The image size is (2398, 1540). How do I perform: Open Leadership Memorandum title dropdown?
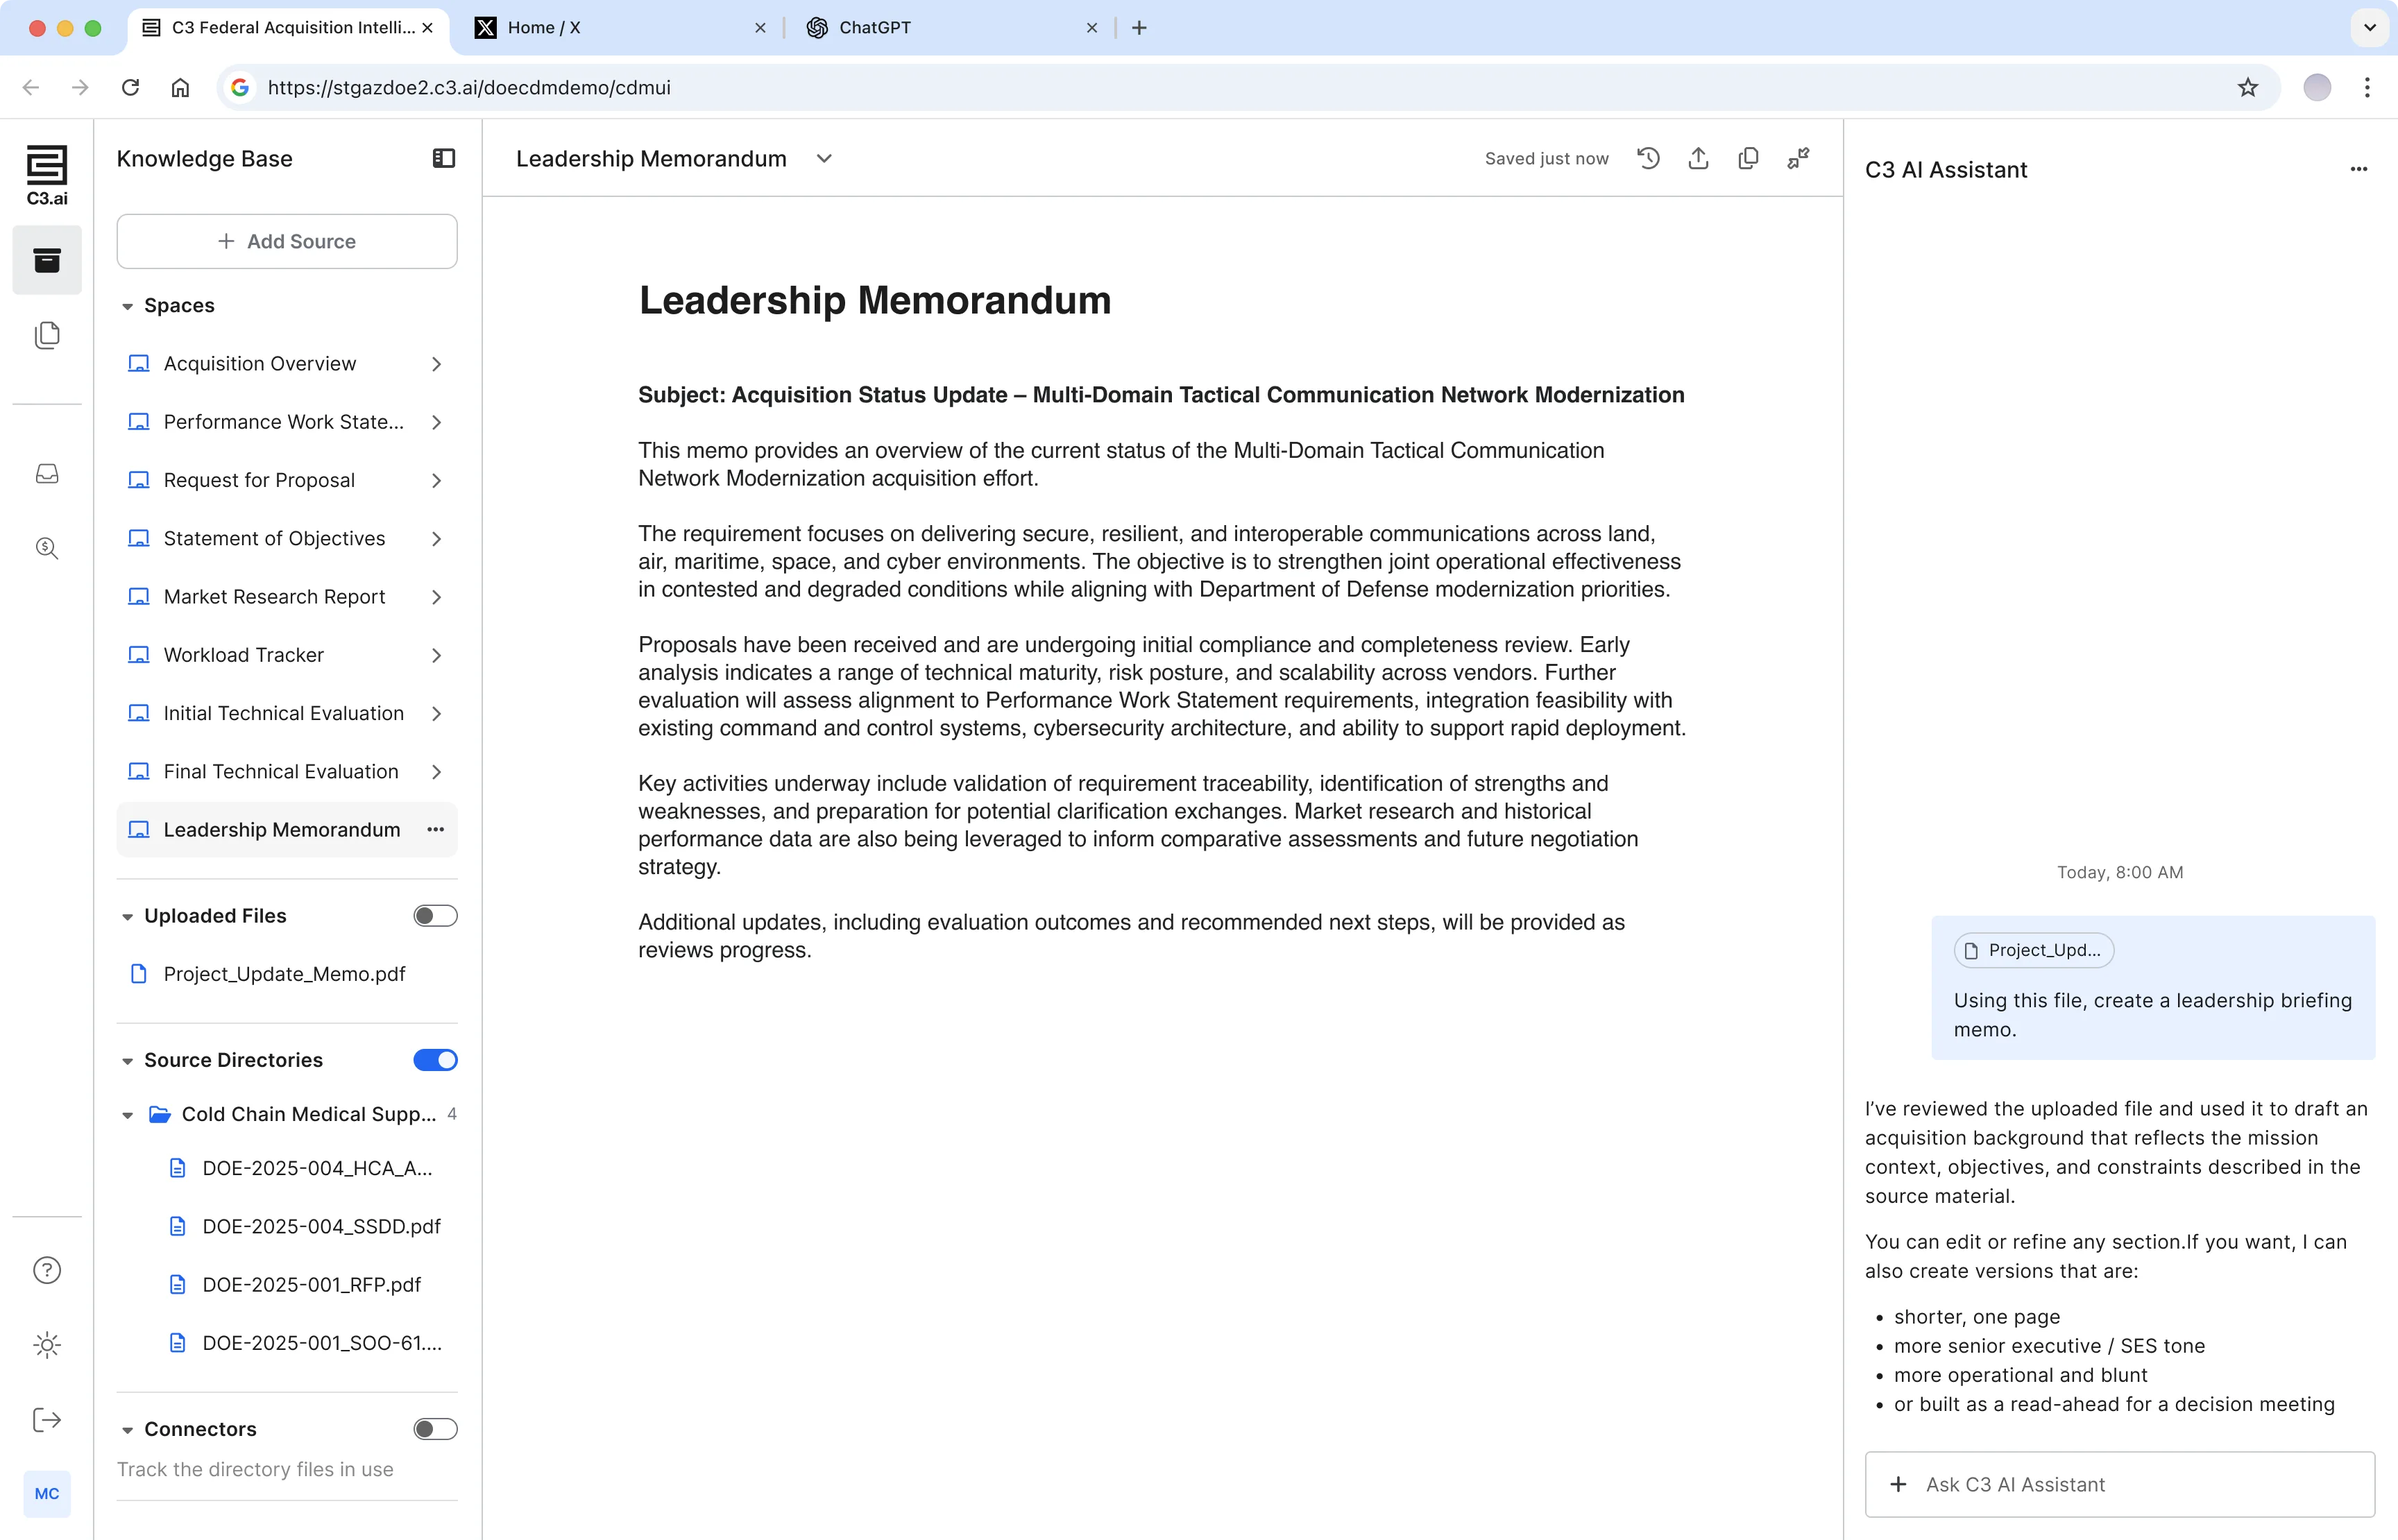point(824,158)
